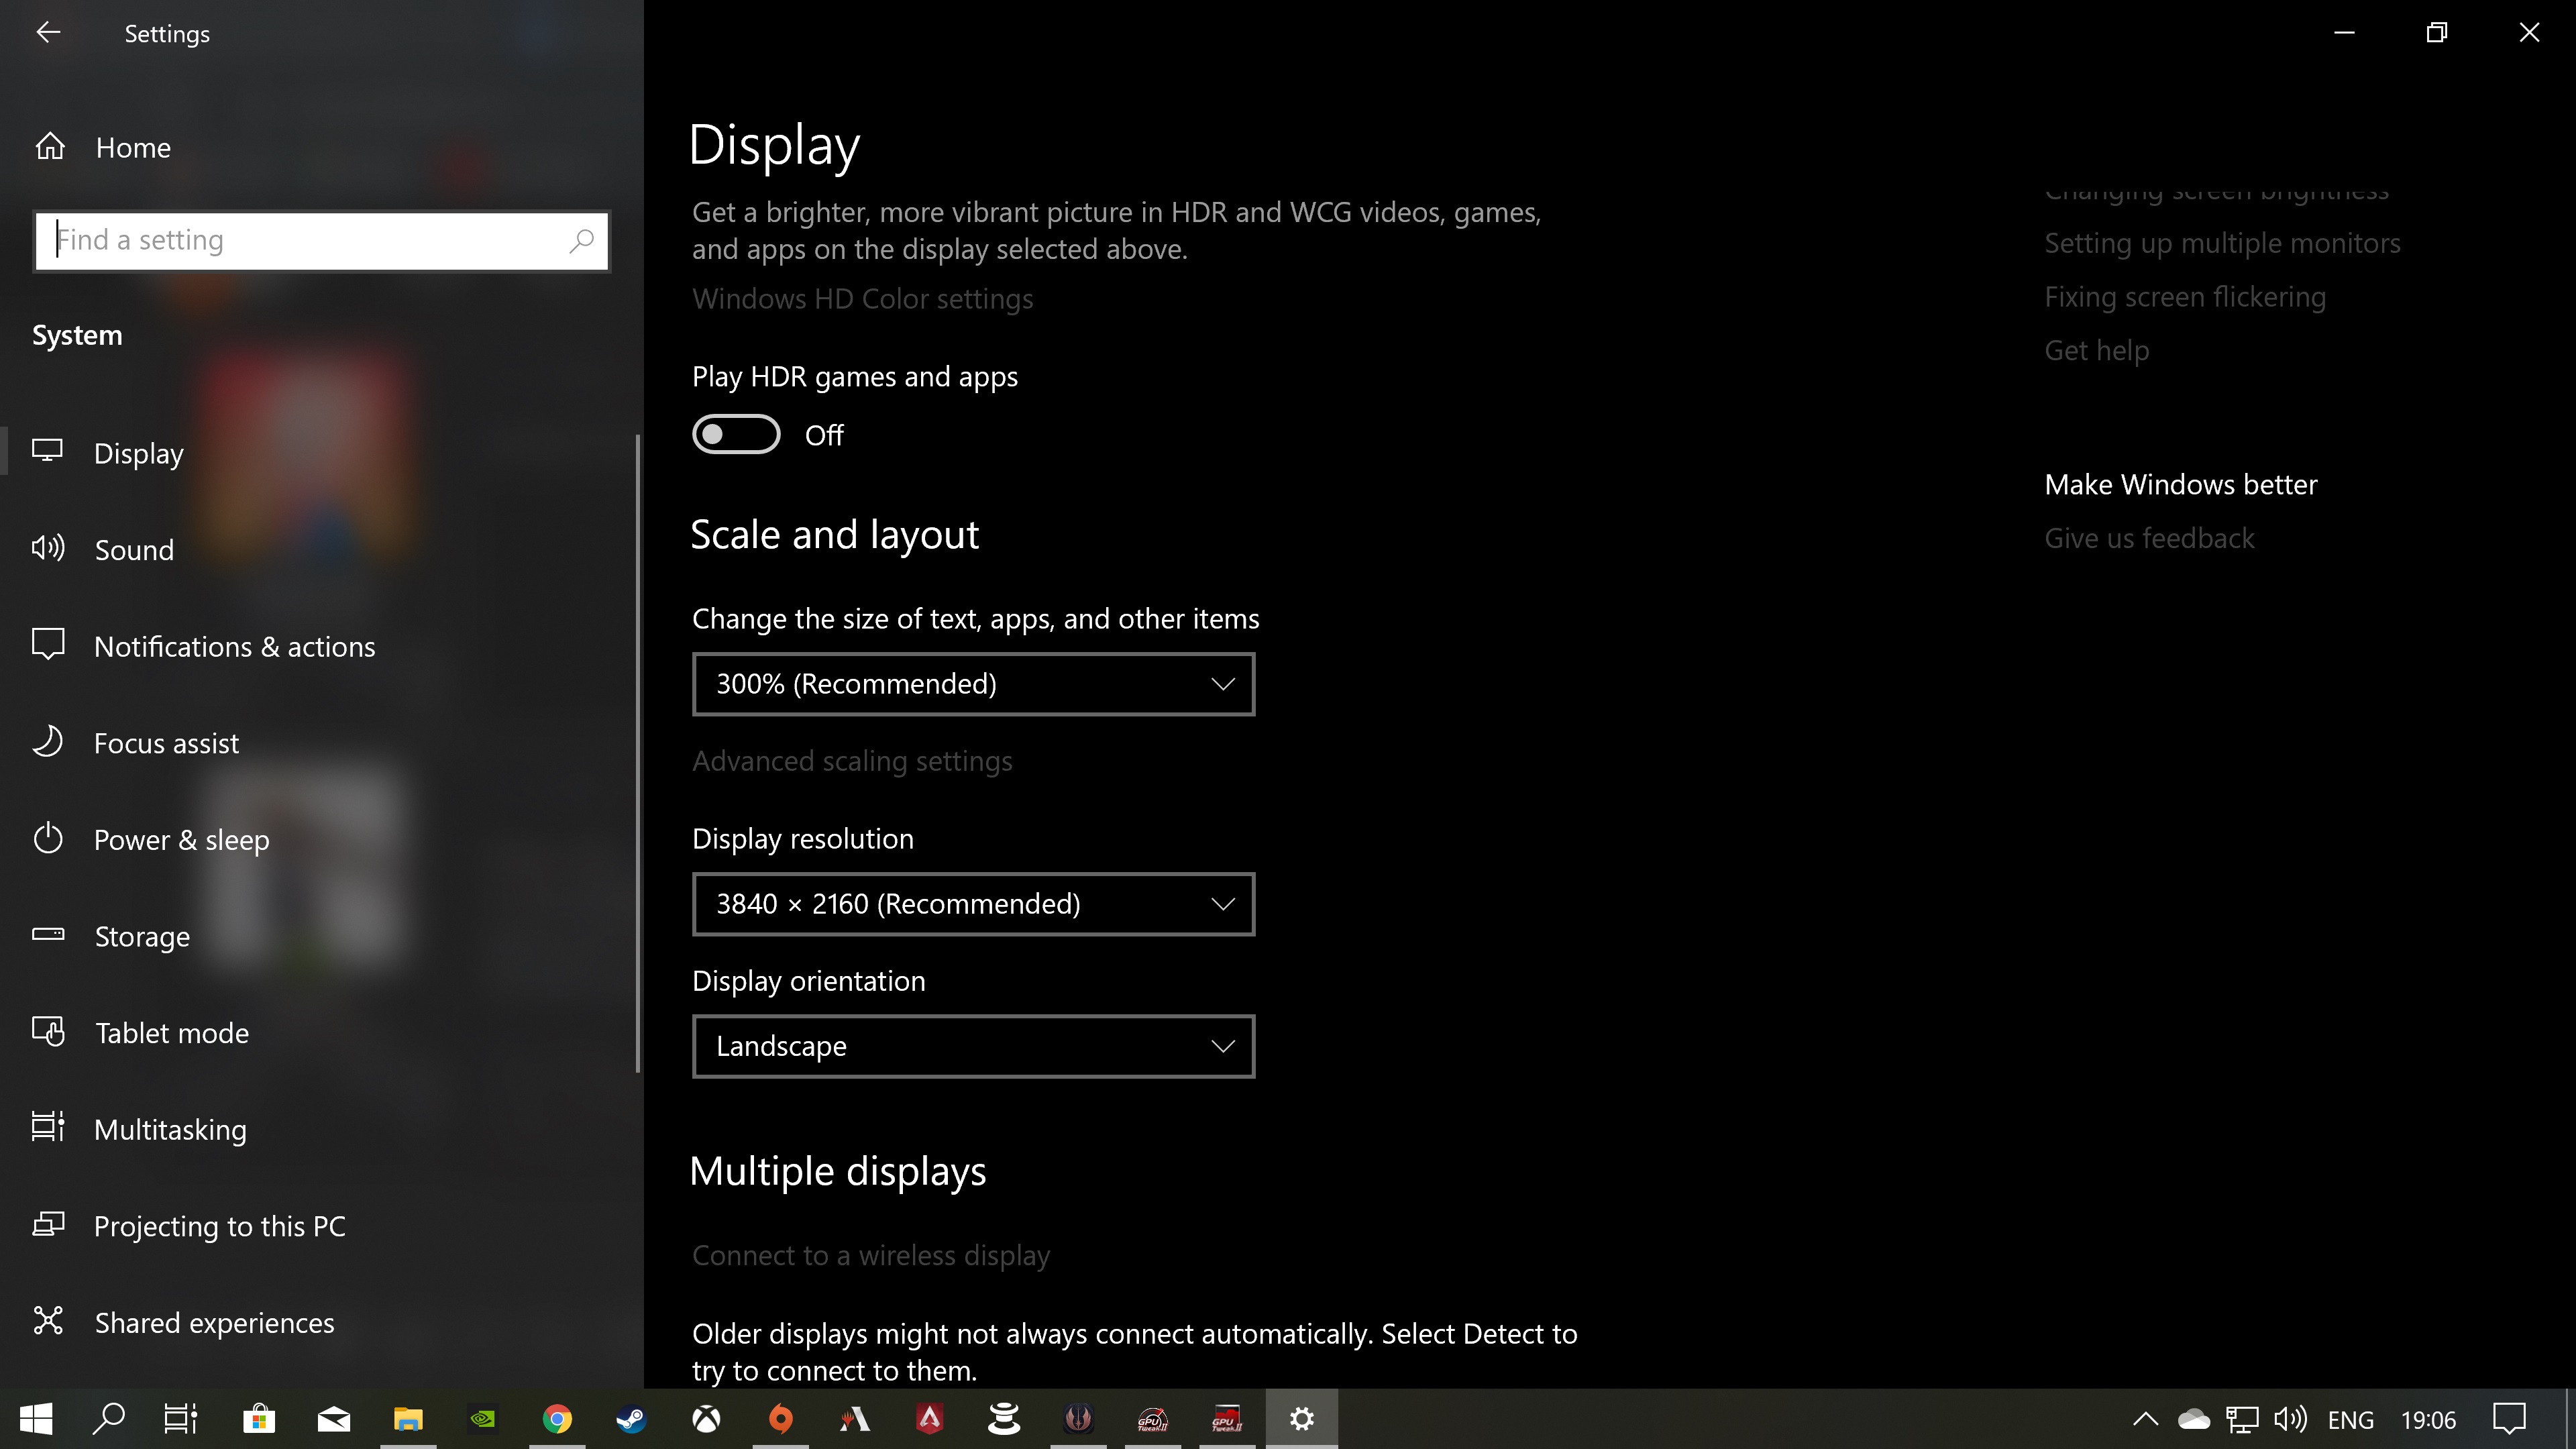The height and width of the screenshot is (1449, 2576).
Task: Open Sound settings via speaker icon
Action: 48,548
